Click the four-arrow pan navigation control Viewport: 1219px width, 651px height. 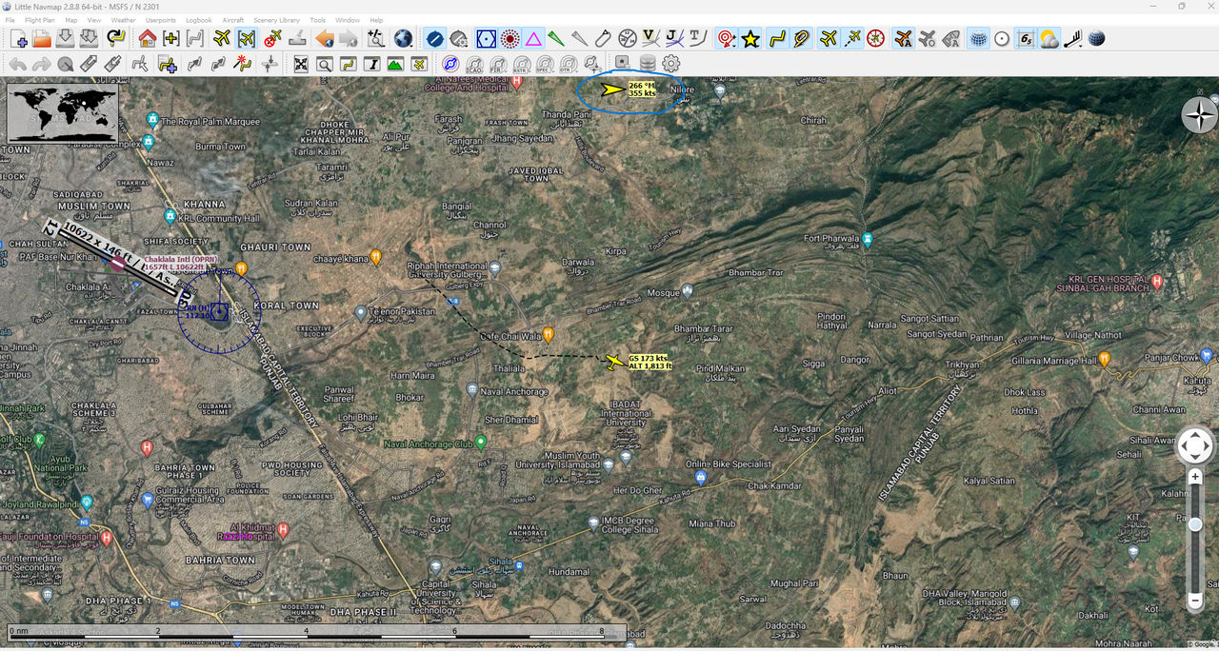1195,445
